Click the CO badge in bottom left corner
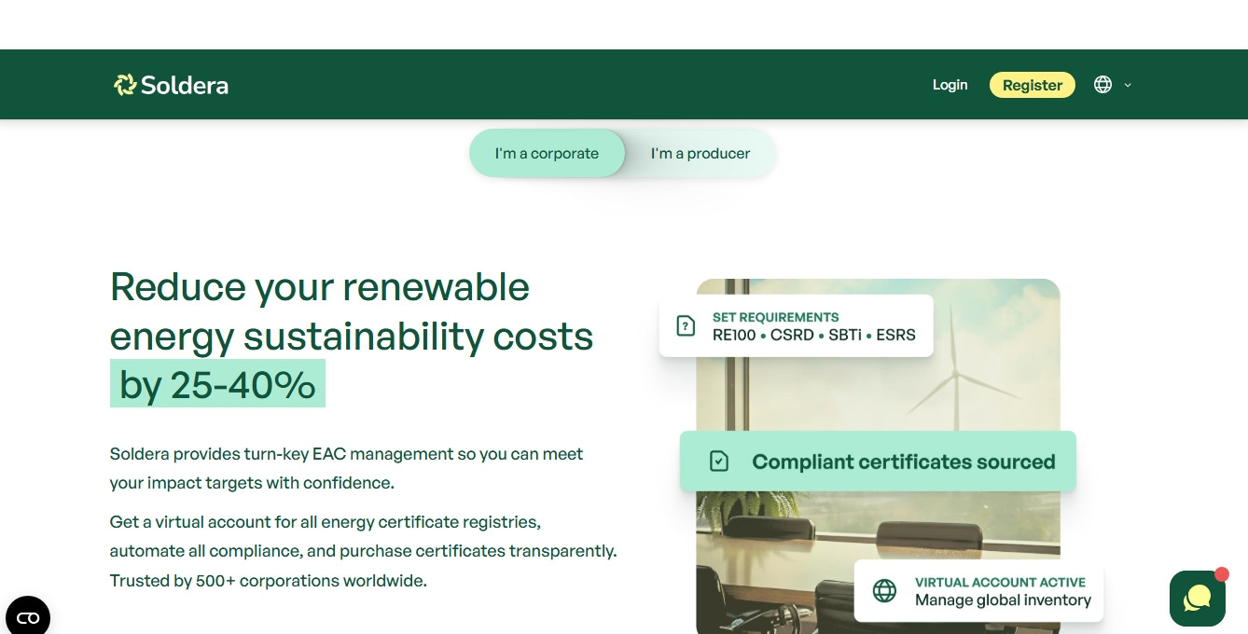Screen dimensions: 1248x634 tap(28, 617)
